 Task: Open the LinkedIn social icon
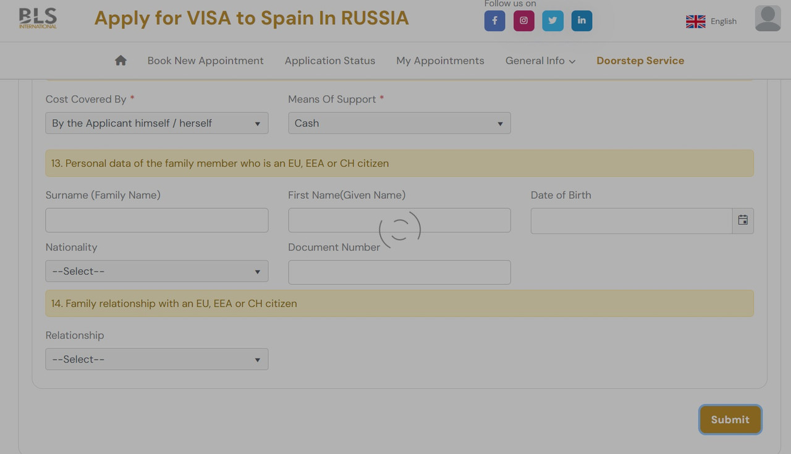coord(582,20)
